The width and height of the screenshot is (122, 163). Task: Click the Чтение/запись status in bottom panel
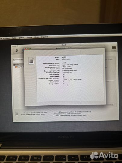point(76,113)
